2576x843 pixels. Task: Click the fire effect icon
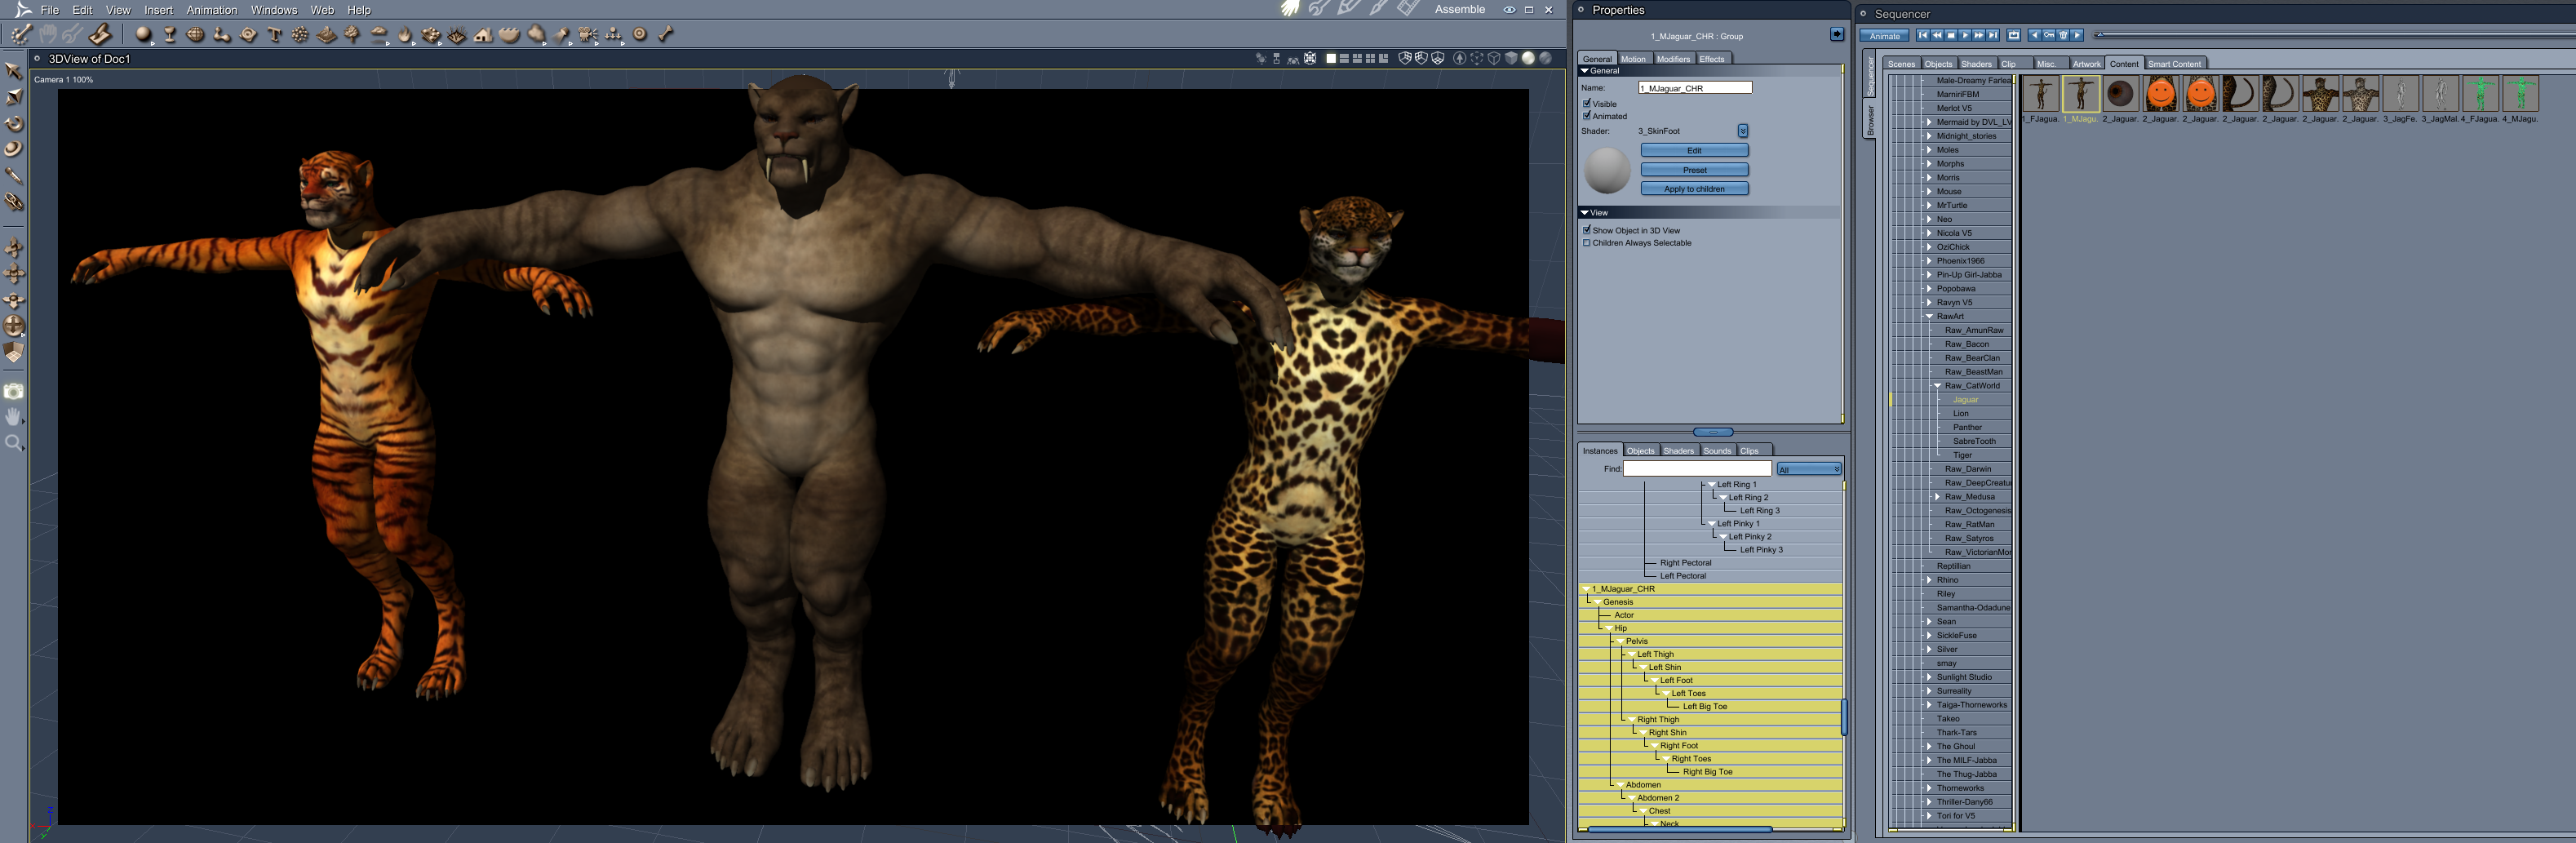(405, 35)
